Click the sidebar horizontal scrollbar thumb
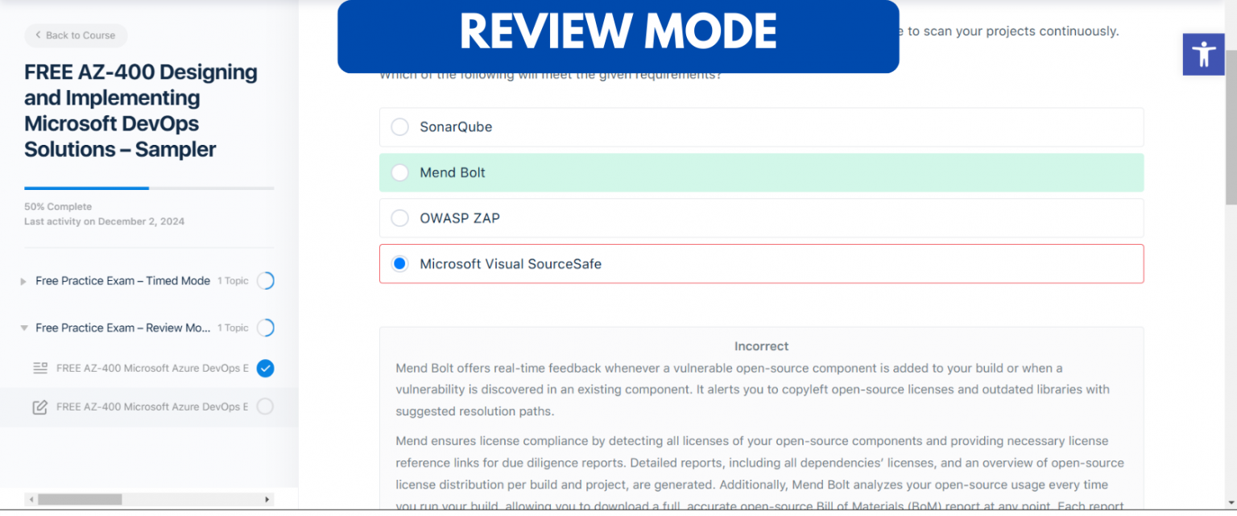 tap(79, 500)
